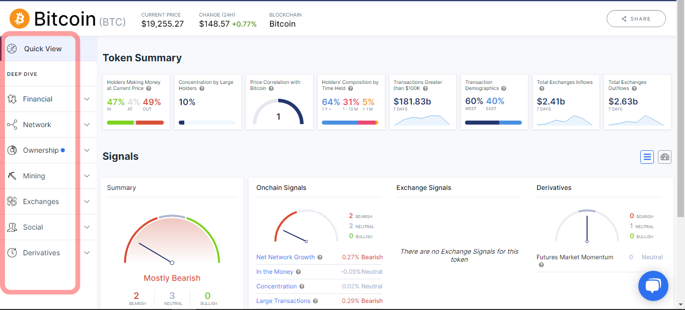
Task: Open the Net Network Growth link
Action: click(285, 257)
